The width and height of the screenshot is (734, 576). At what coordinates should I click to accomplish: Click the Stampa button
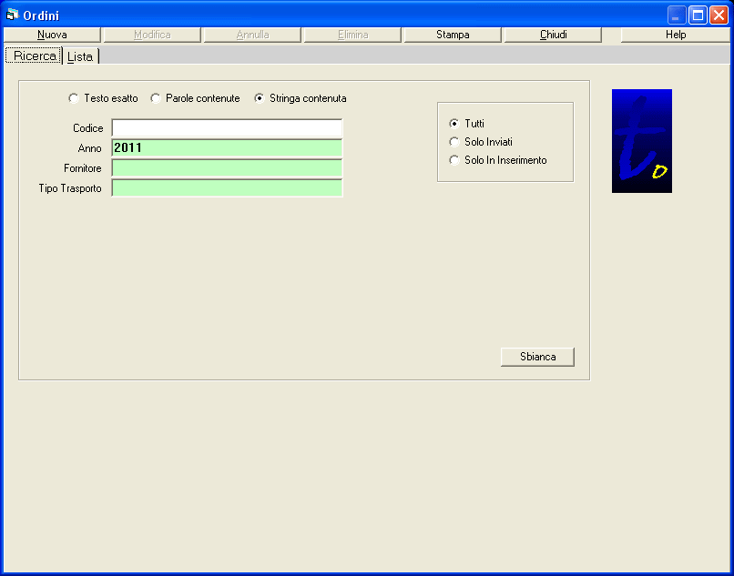tap(453, 35)
